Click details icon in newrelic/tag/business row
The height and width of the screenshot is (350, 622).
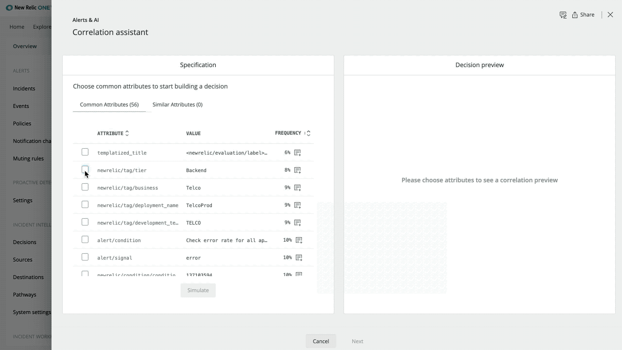(x=297, y=188)
